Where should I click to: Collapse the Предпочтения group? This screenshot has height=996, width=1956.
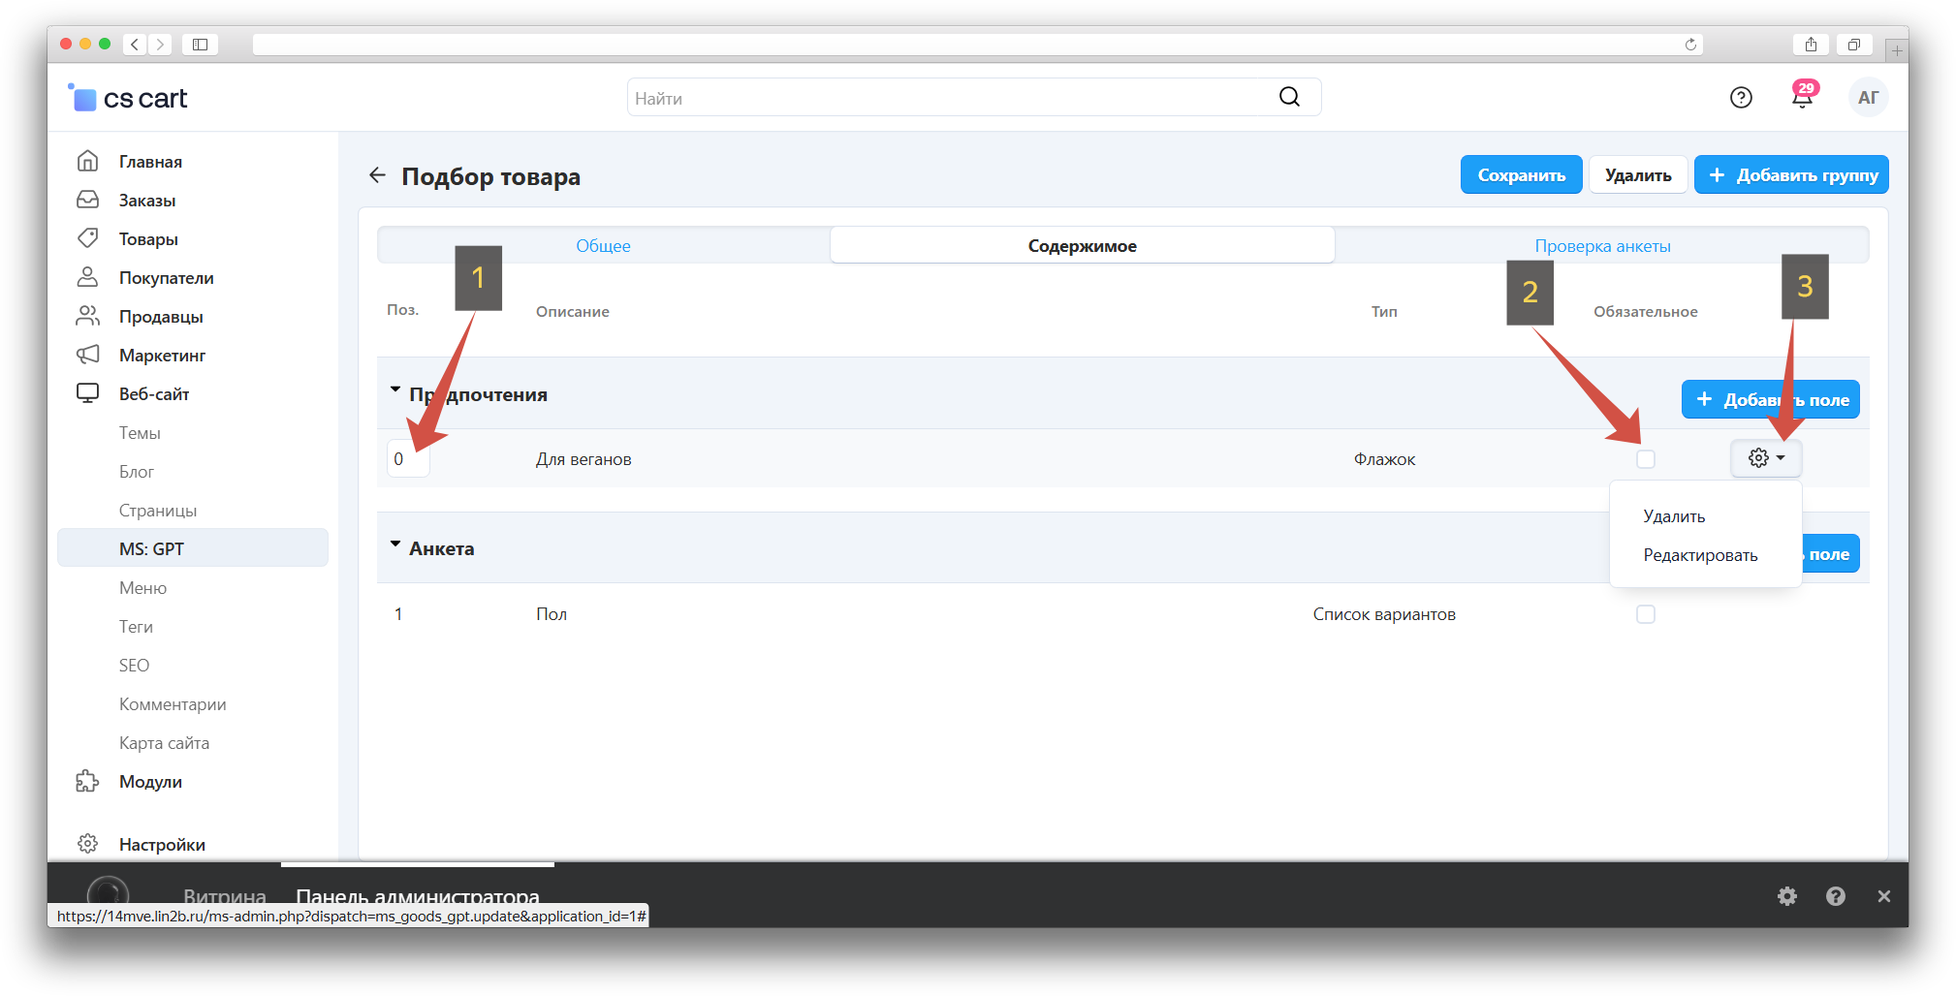click(x=395, y=390)
